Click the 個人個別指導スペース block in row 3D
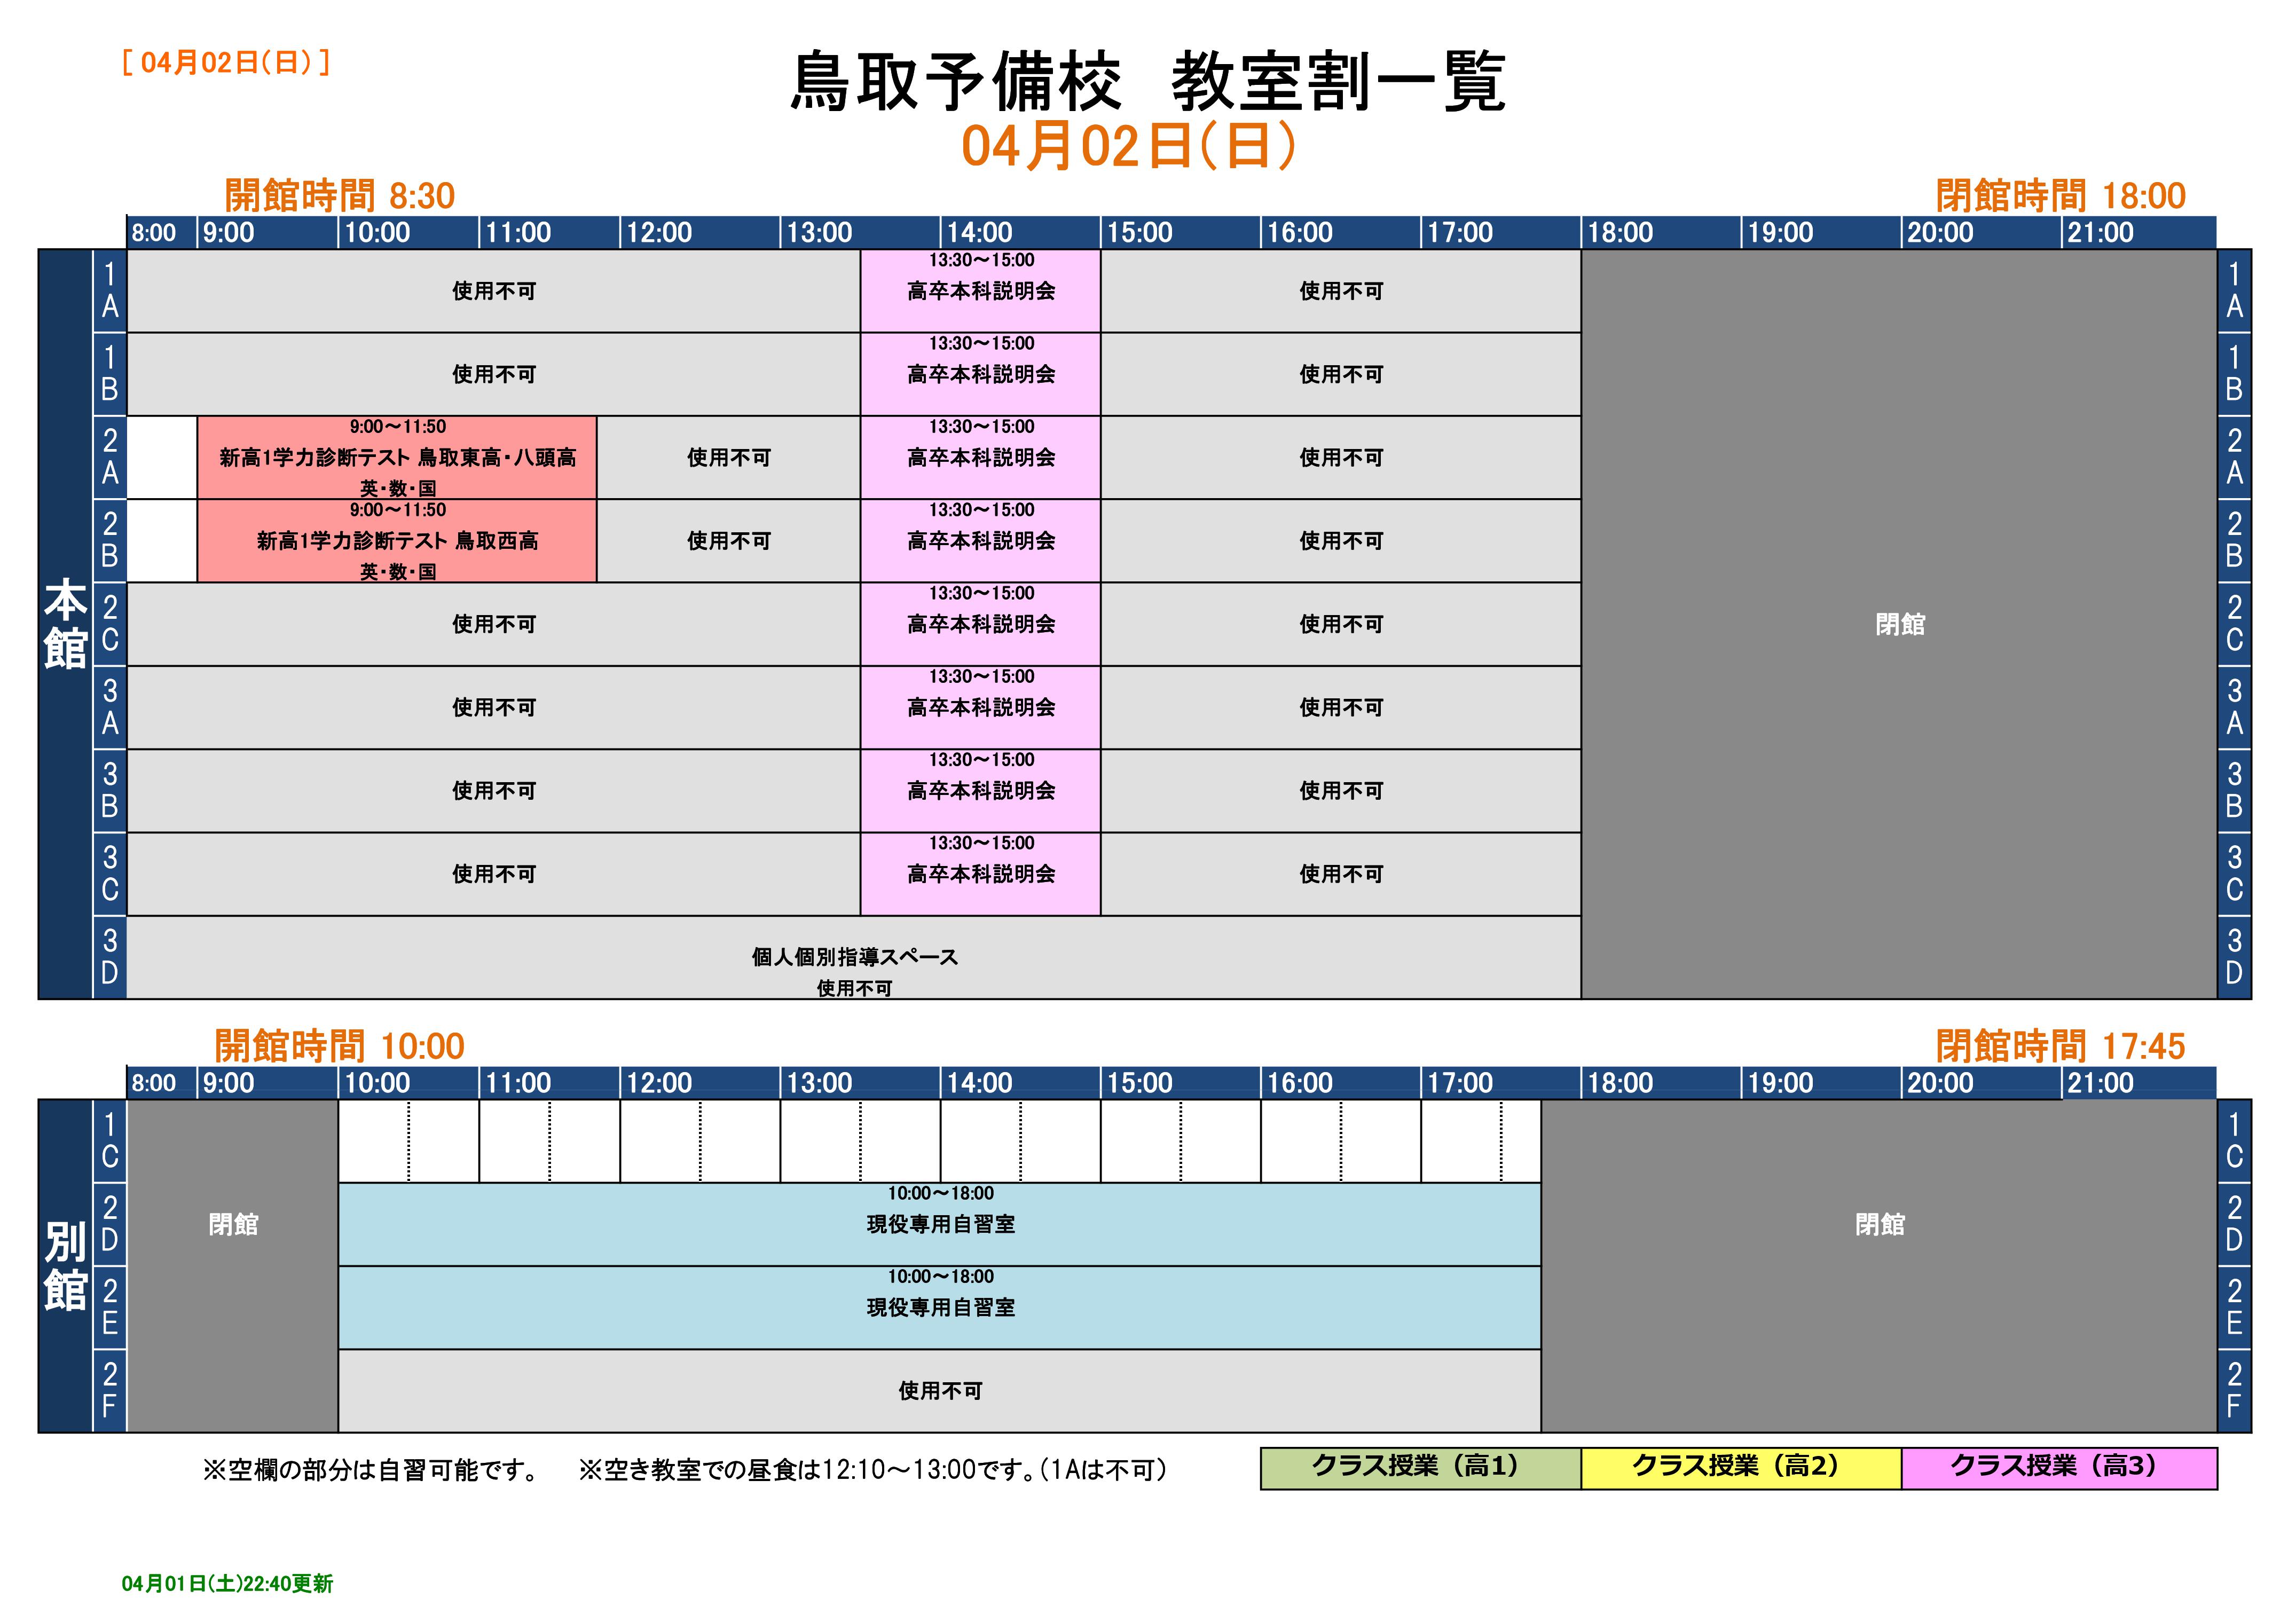 854,958
